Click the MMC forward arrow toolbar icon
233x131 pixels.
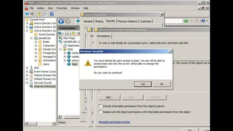tap(32, 14)
